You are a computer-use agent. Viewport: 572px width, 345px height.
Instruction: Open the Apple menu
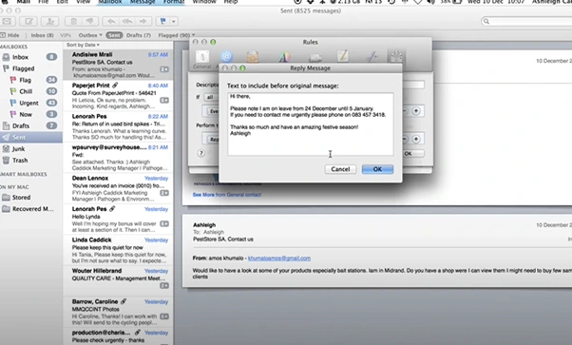[5, 2]
